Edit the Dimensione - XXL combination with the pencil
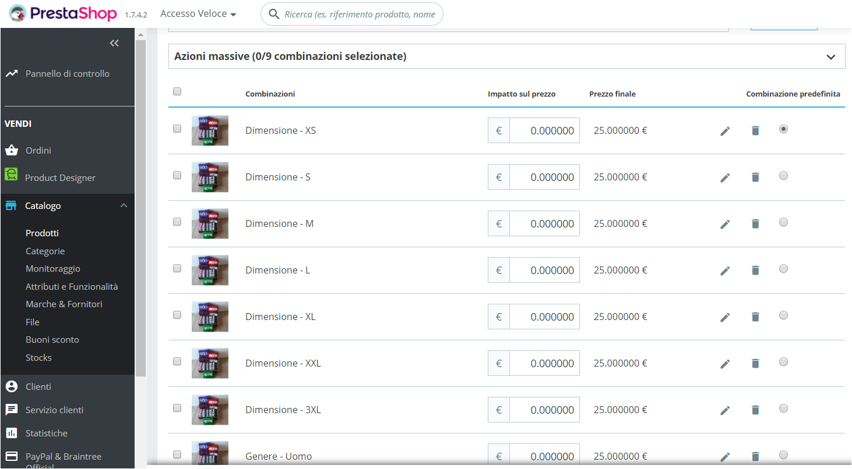852x469 pixels. pyautogui.click(x=725, y=364)
